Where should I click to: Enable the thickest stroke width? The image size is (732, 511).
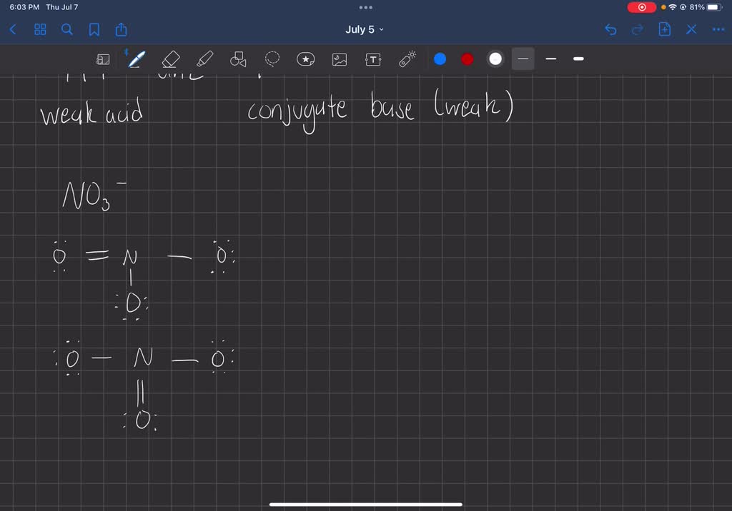578,59
